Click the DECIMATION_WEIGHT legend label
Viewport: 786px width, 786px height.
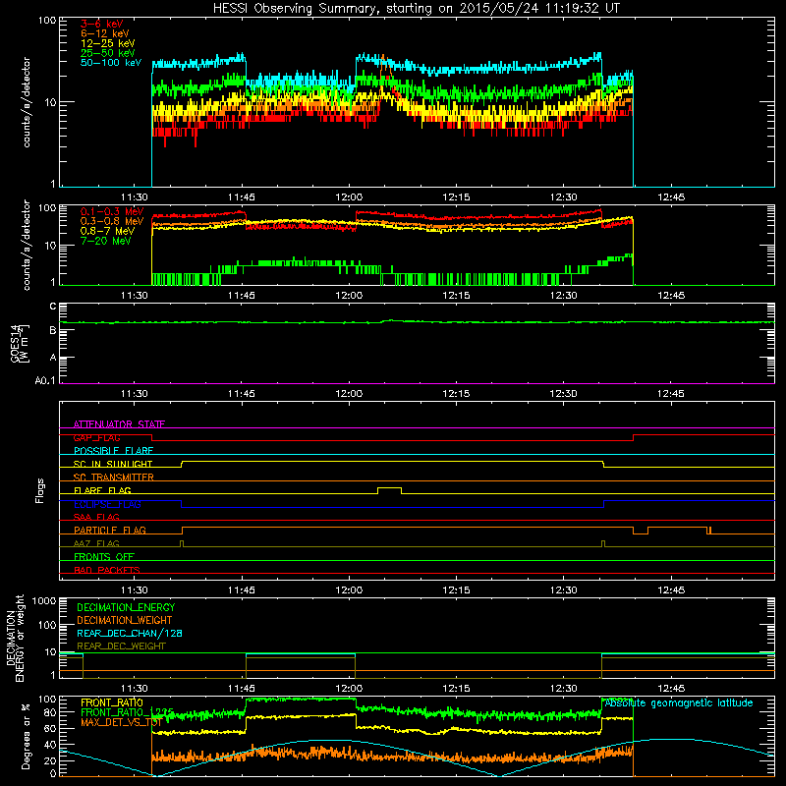(x=125, y=620)
